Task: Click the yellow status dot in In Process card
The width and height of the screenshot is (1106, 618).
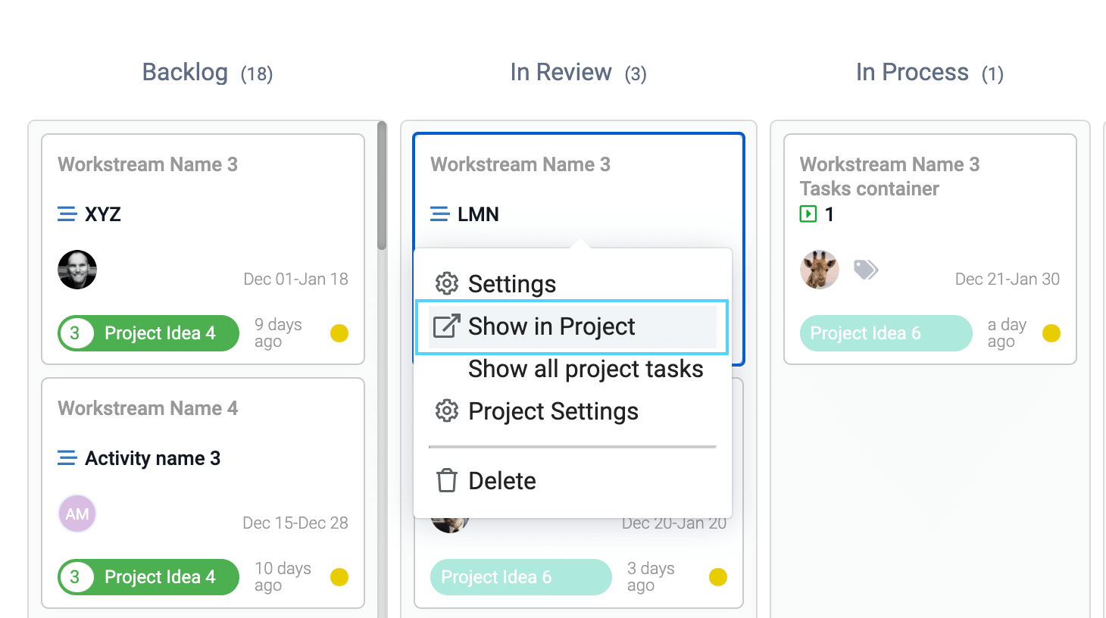Action: pyautogui.click(x=1051, y=333)
